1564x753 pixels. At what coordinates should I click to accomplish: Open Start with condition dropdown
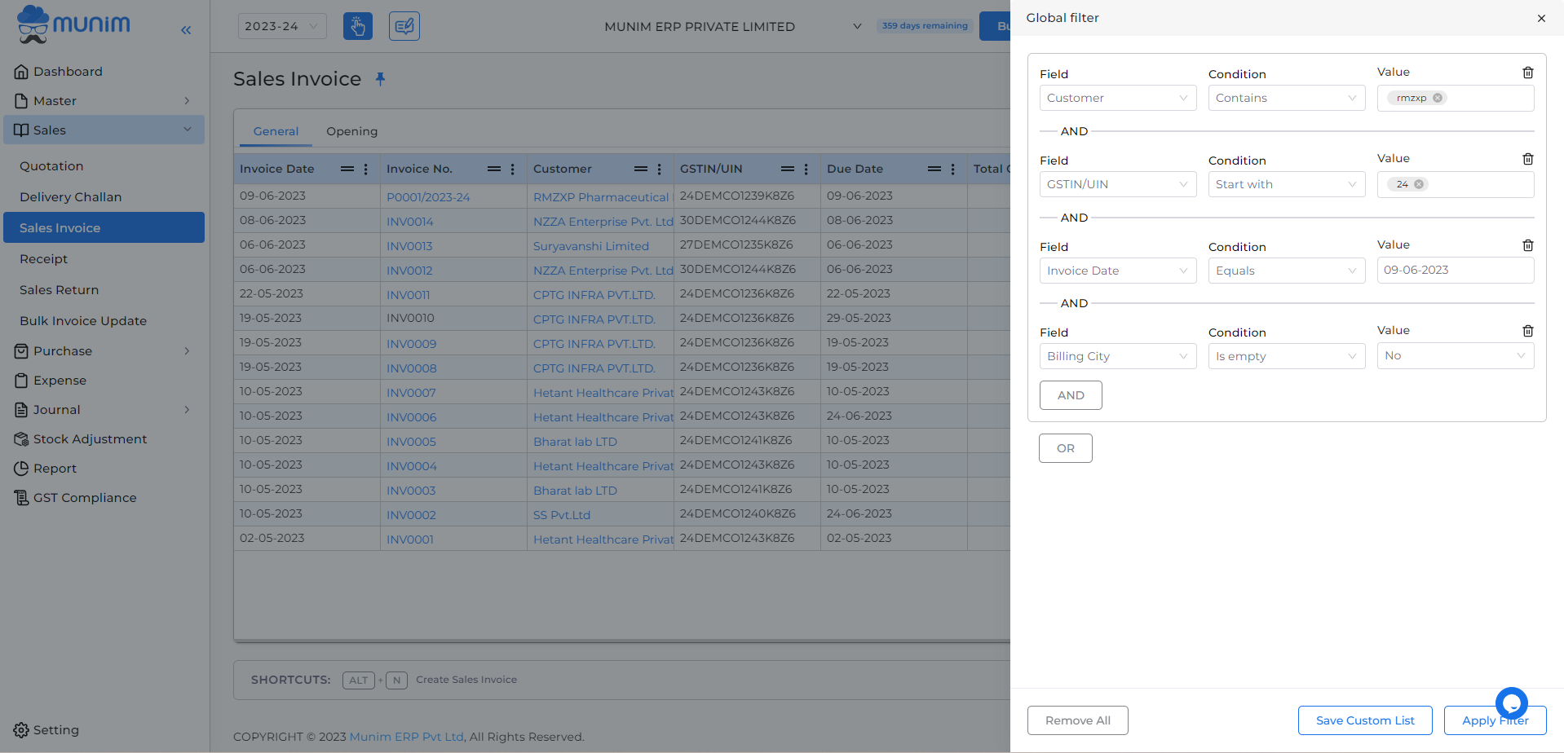(x=1287, y=184)
